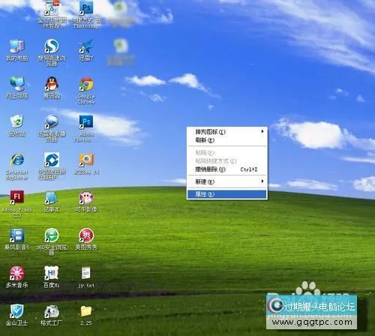Select the 回收站 Recycle Bin icon
The width and height of the screenshot is (375, 336).
16,126
